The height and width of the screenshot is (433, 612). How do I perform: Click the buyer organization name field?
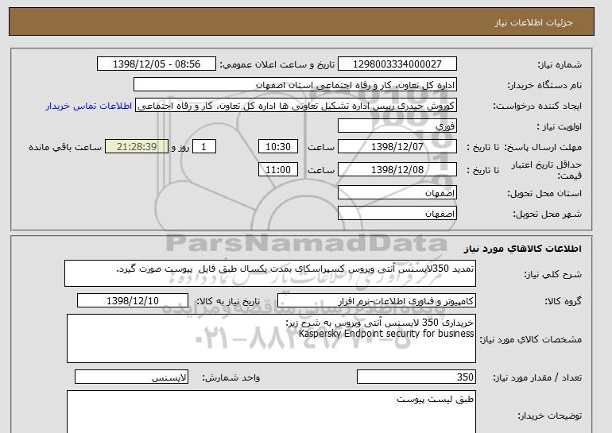coord(295,85)
